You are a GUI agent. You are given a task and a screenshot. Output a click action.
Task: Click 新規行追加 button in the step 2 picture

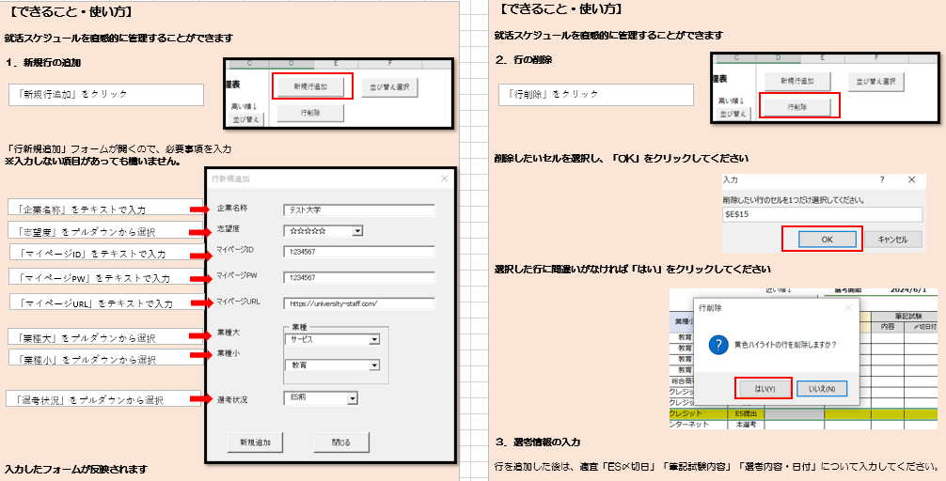(797, 81)
